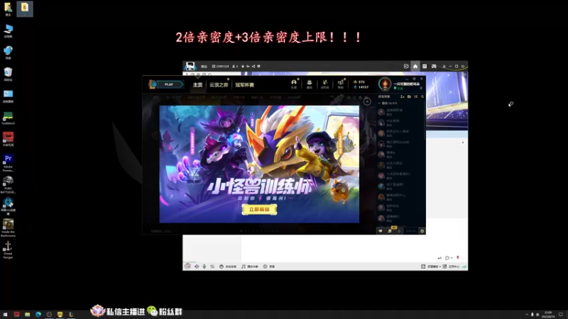
Task: Click the member count icon in back window header
Action: (235, 66)
